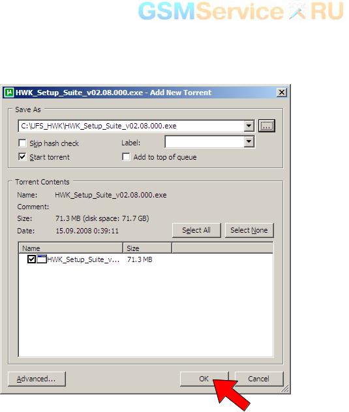Click the HWK_Setup_Suite_v... file name row

point(83,259)
